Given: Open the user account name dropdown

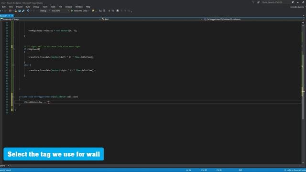Looking at the screenshot, I should pyautogui.click(x=297, y=7).
